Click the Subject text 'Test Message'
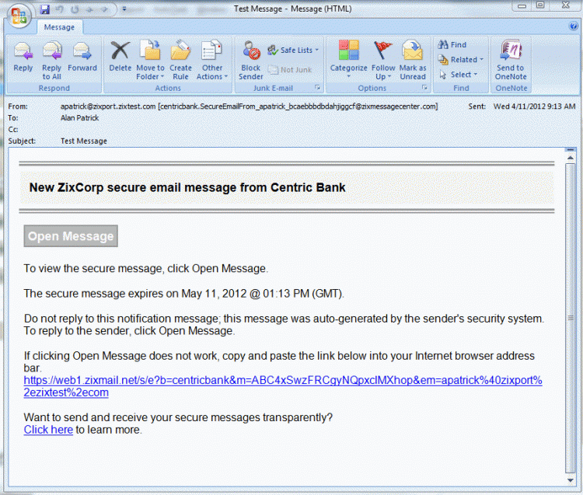This screenshot has height=495, width=583. point(84,141)
